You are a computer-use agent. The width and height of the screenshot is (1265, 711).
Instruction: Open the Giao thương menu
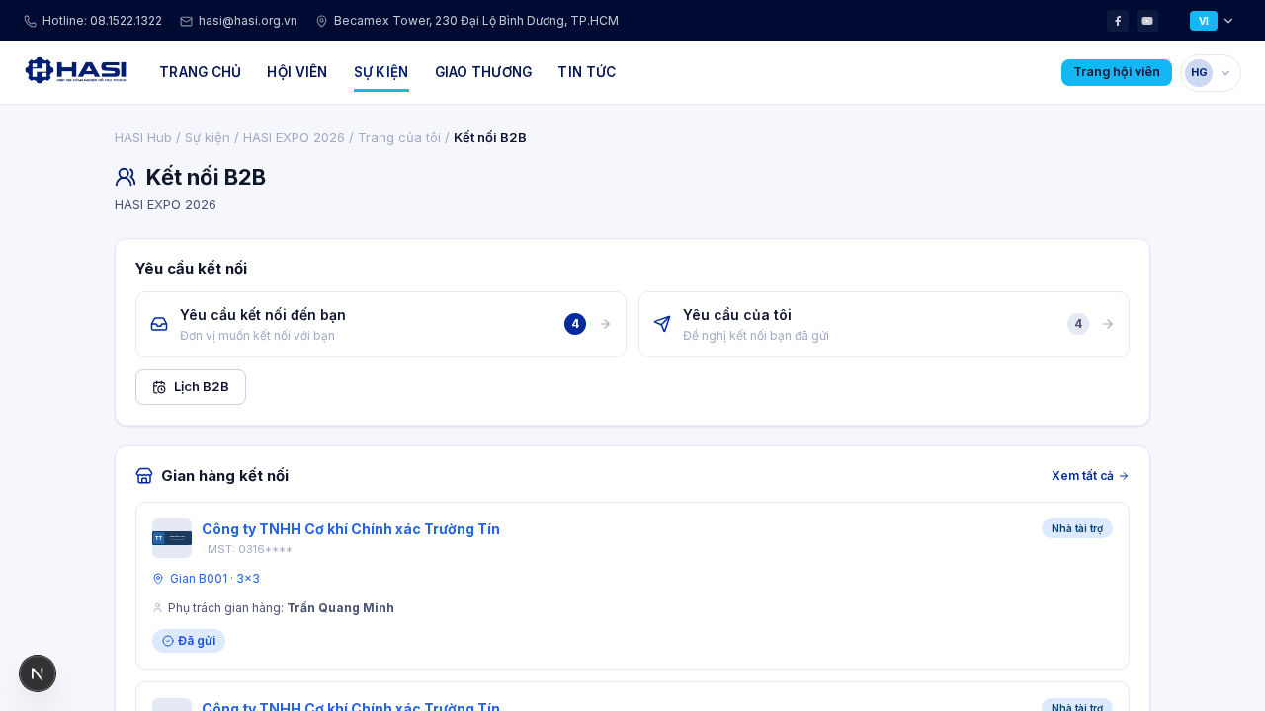pyautogui.click(x=483, y=72)
